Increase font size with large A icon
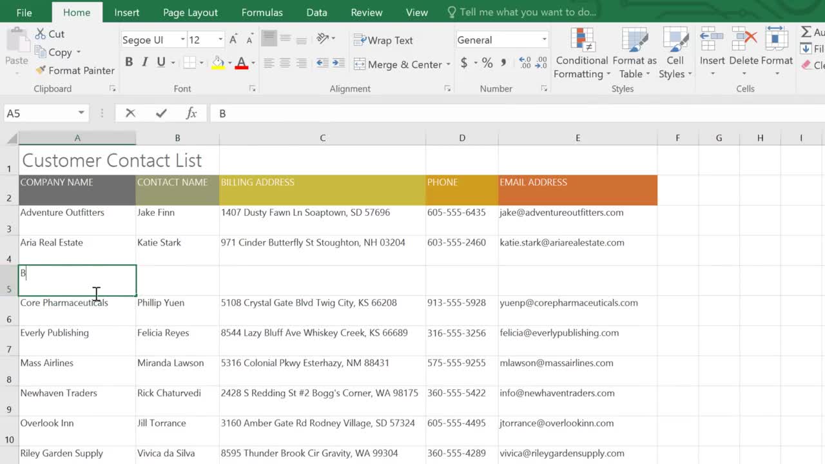The height and width of the screenshot is (464, 825). (x=233, y=40)
